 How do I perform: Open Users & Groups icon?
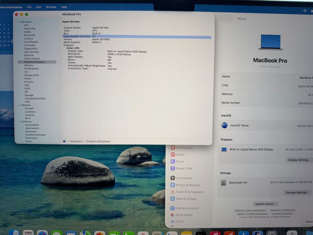(173, 198)
